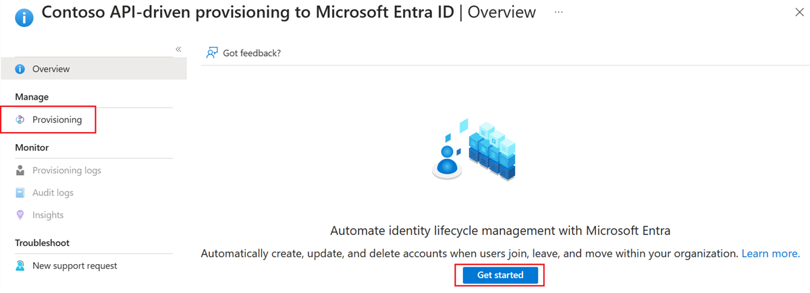Click the Overview info icon in sidebar
This screenshot has width=810, height=293.
coord(20,69)
